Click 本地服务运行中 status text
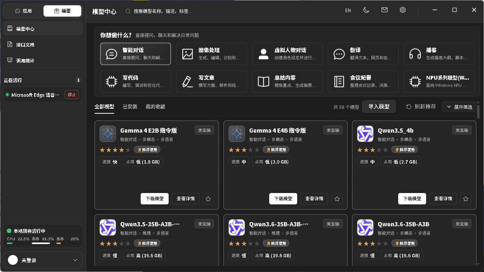Image resolution: width=484 pixels, height=272 pixels. pos(29,231)
